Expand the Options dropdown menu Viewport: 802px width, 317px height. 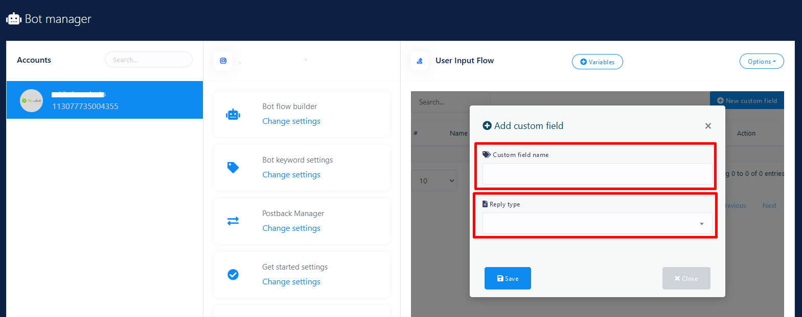(761, 62)
